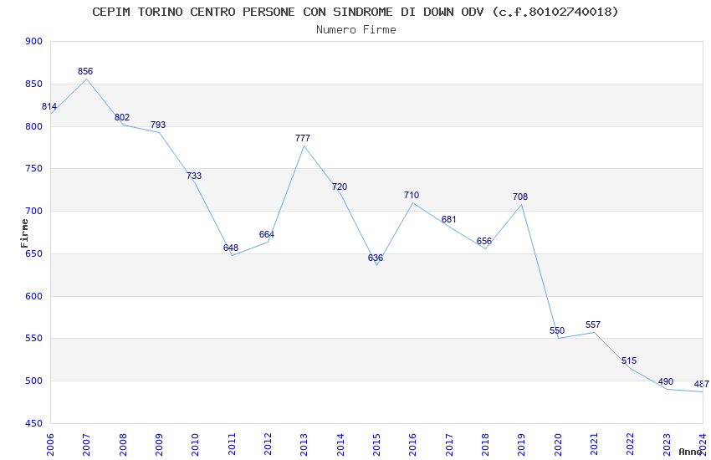Click the x-axis year 2007
Viewport: 711px width, 460px height.
86,445
